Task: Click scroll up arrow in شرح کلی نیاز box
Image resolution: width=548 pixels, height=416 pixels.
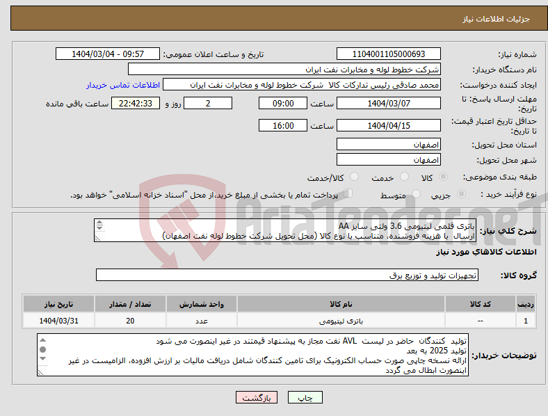Action: [99, 223]
